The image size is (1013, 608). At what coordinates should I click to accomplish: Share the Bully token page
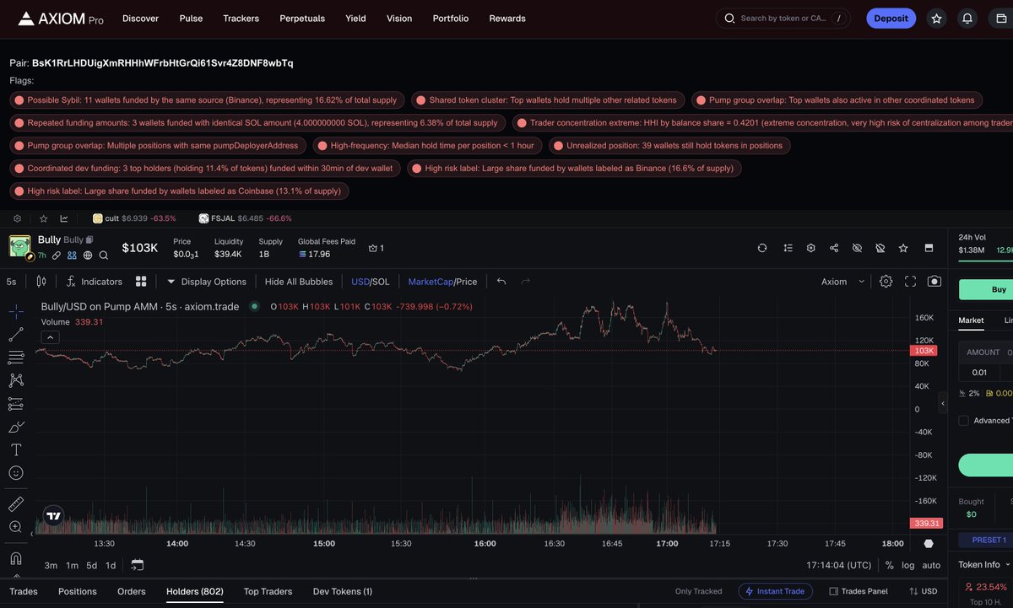[x=834, y=248]
